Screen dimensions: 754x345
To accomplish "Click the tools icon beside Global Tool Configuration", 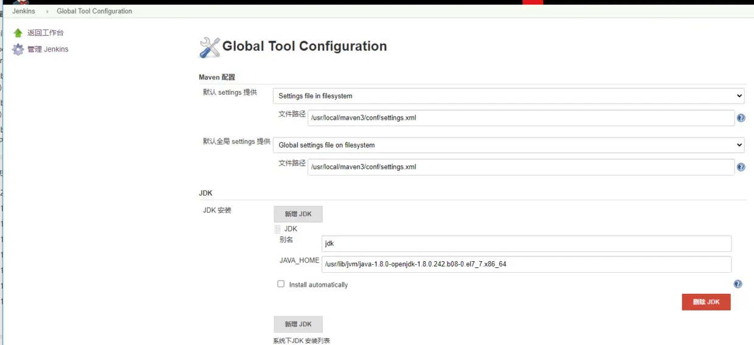I will click(x=210, y=47).
